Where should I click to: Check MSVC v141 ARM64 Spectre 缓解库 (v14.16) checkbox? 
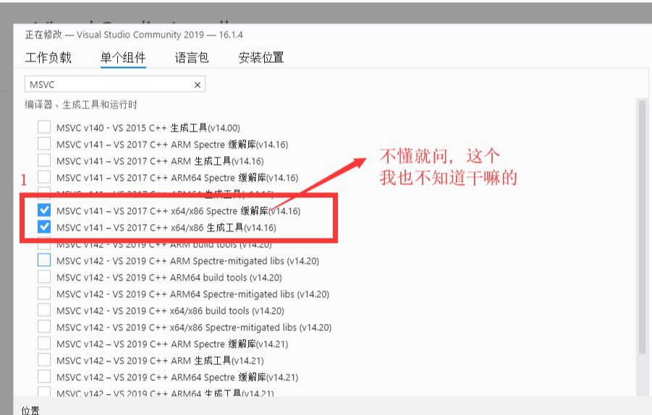(44, 177)
